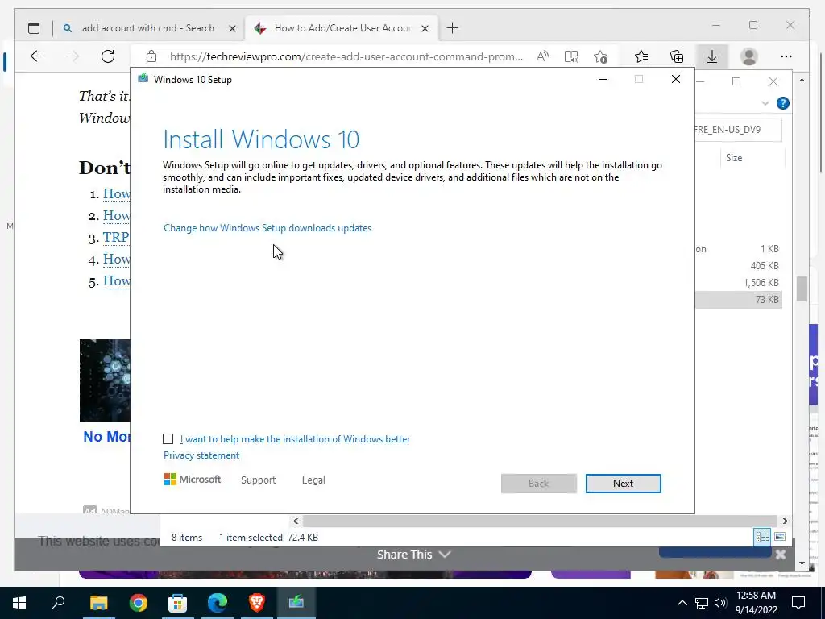Click File Explorer search box
Viewport: 825px width, 619px height.
738,130
